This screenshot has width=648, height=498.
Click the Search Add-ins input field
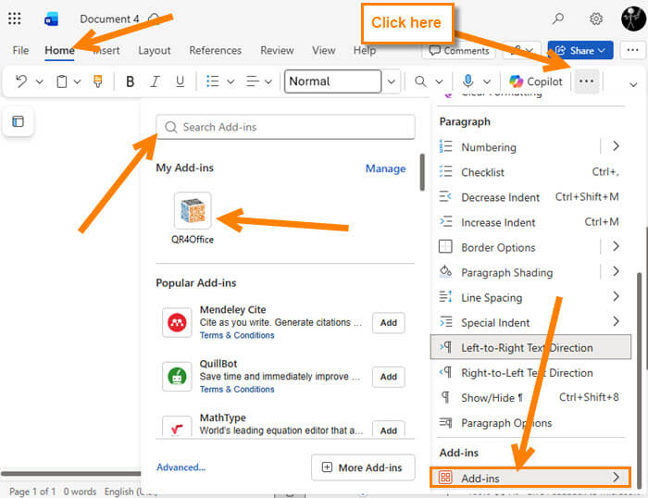point(285,127)
